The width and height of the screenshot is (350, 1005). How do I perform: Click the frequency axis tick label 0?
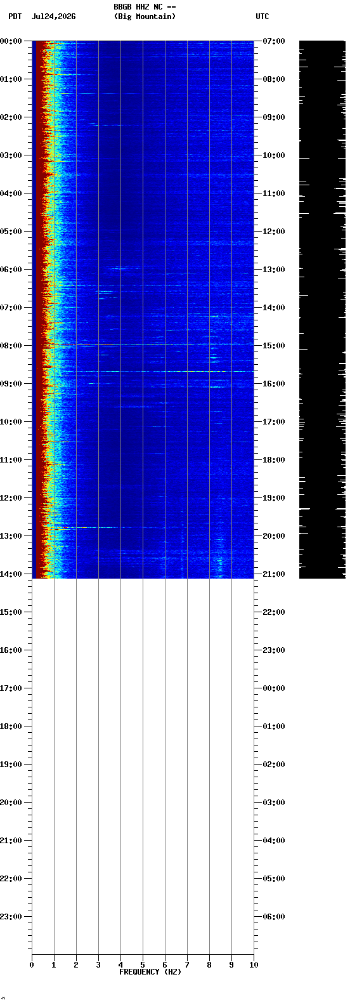32,965
